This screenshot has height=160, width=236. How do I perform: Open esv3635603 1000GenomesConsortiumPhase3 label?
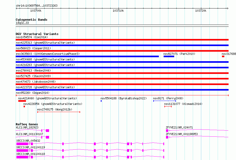pos(48,54)
